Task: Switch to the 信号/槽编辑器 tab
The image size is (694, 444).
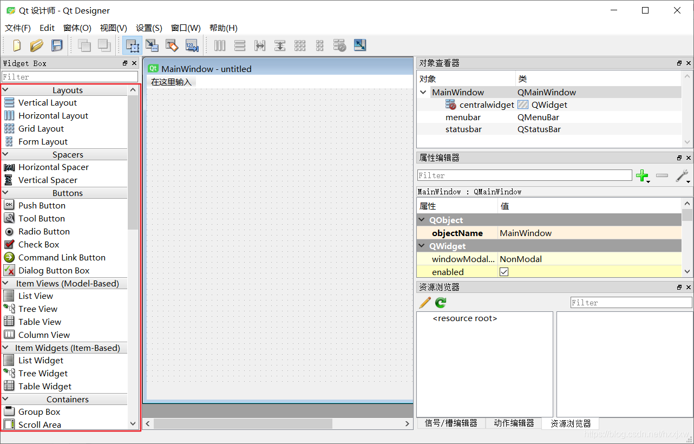Action: [451, 423]
